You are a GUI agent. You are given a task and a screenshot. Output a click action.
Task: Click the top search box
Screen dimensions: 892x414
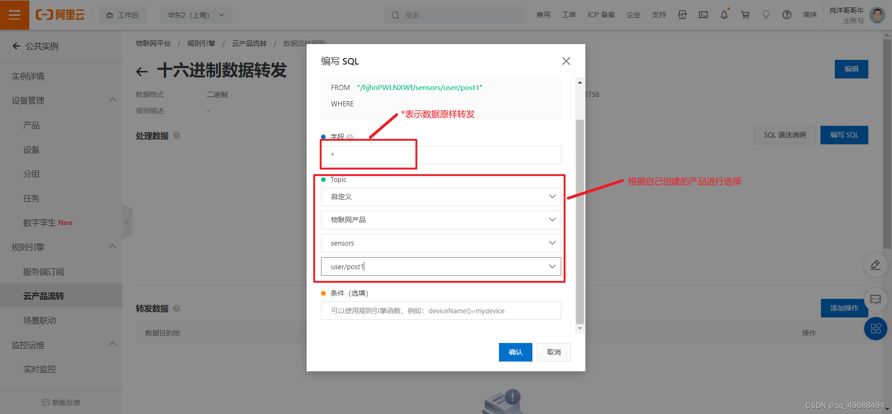coord(454,15)
